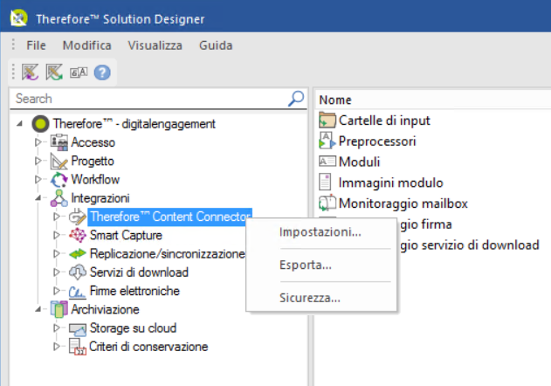Select the Preprocessori icon in list

pos(327,141)
